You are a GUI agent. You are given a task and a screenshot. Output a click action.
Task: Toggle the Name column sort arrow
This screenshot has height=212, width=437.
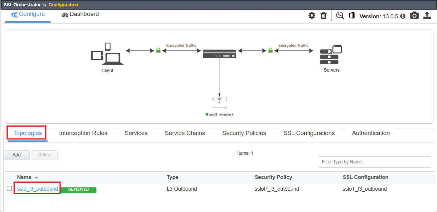(x=36, y=177)
